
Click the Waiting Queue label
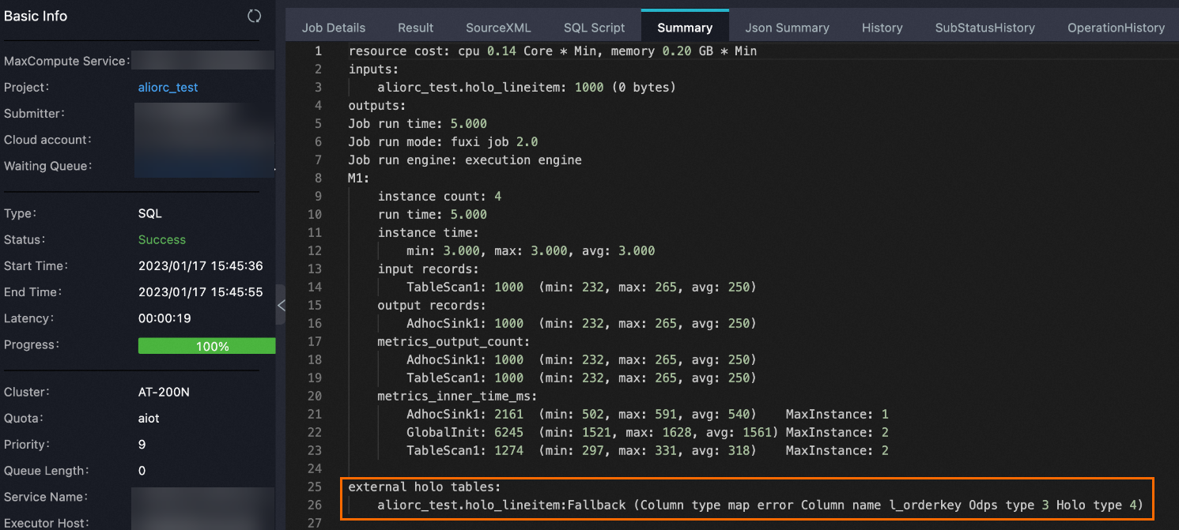(48, 166)
